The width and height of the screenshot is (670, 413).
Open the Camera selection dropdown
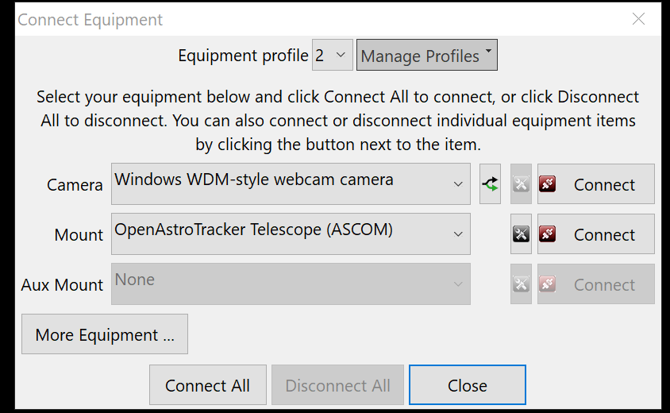[x=291, y=183]
